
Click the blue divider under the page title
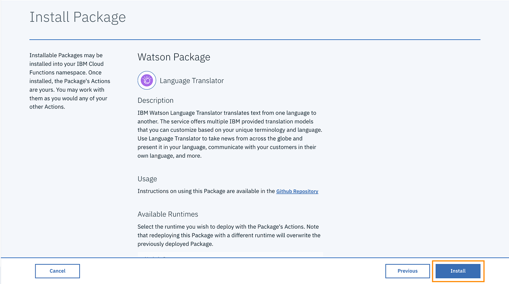(255, 39)
